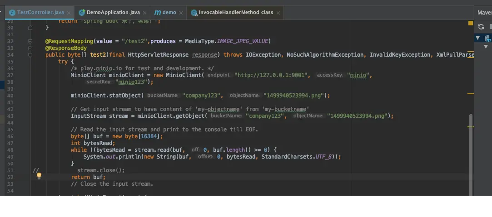492x217 pixels.
Task: Click the UTF_8 charset constant
Action: tap(323, 157)
